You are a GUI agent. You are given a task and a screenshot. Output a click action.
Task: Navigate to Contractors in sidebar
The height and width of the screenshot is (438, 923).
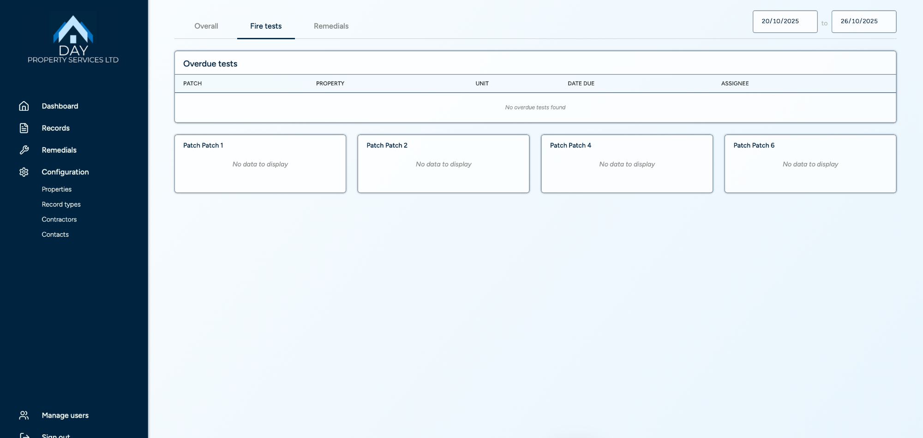pos(59,220)
